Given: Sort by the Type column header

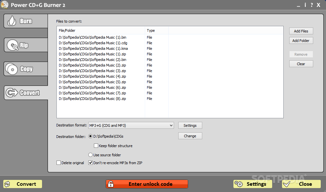Looking at the screenshot, I should point(157,30).
